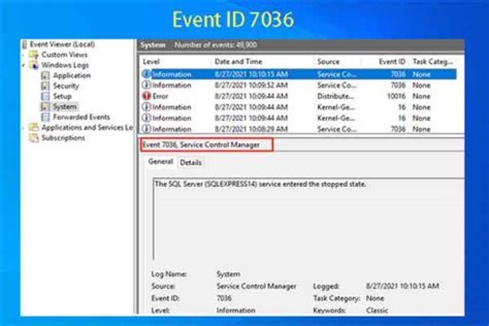Screen dimensions: 489x326
Task: Click Event ID 10016 cell
Action: (396, 96)
